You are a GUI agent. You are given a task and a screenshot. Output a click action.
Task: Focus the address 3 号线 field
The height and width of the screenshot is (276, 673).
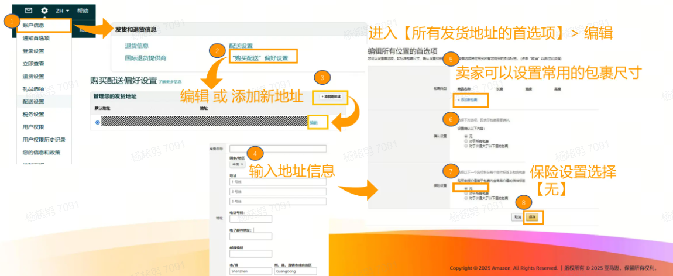(278, 201)
